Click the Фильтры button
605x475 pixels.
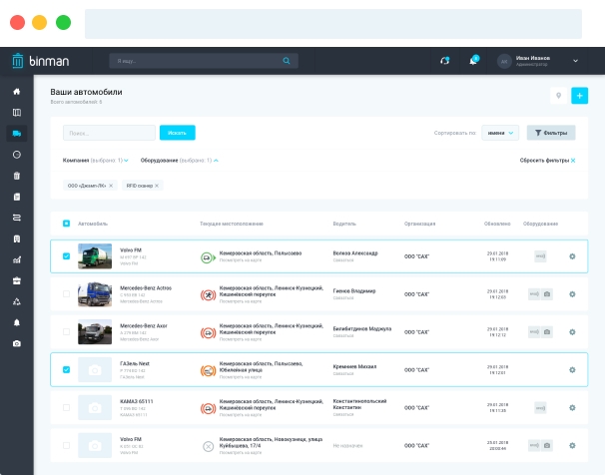coord(551,132)
